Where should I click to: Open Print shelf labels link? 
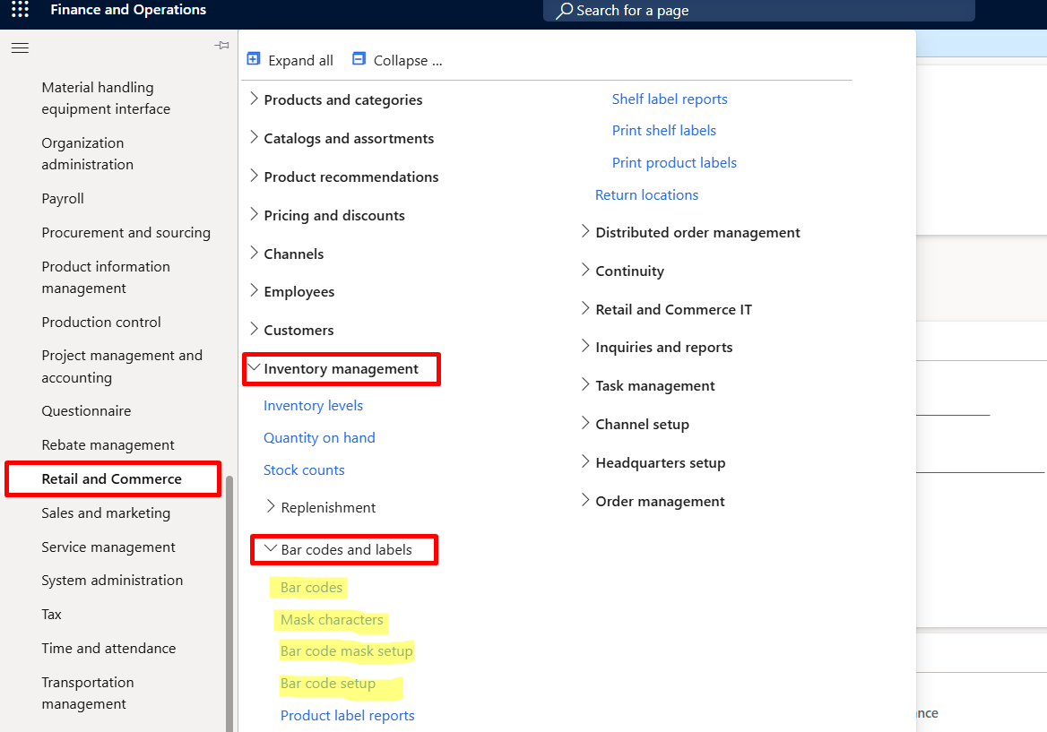coord(663,131)
